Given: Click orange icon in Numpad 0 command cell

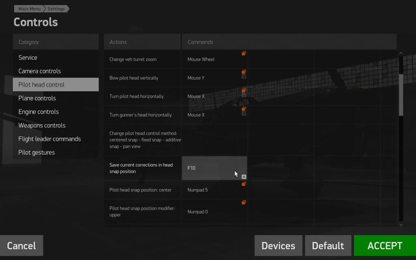Looking at the screenshot, I should (x=244, y=202).
